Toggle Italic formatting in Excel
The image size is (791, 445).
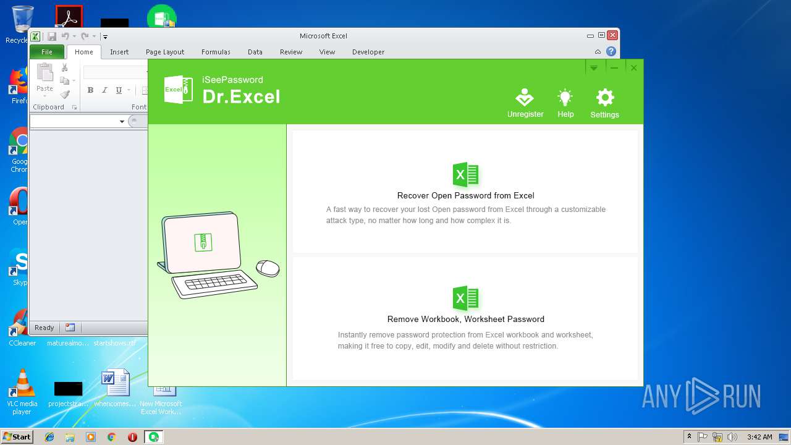tap(104, 90)
